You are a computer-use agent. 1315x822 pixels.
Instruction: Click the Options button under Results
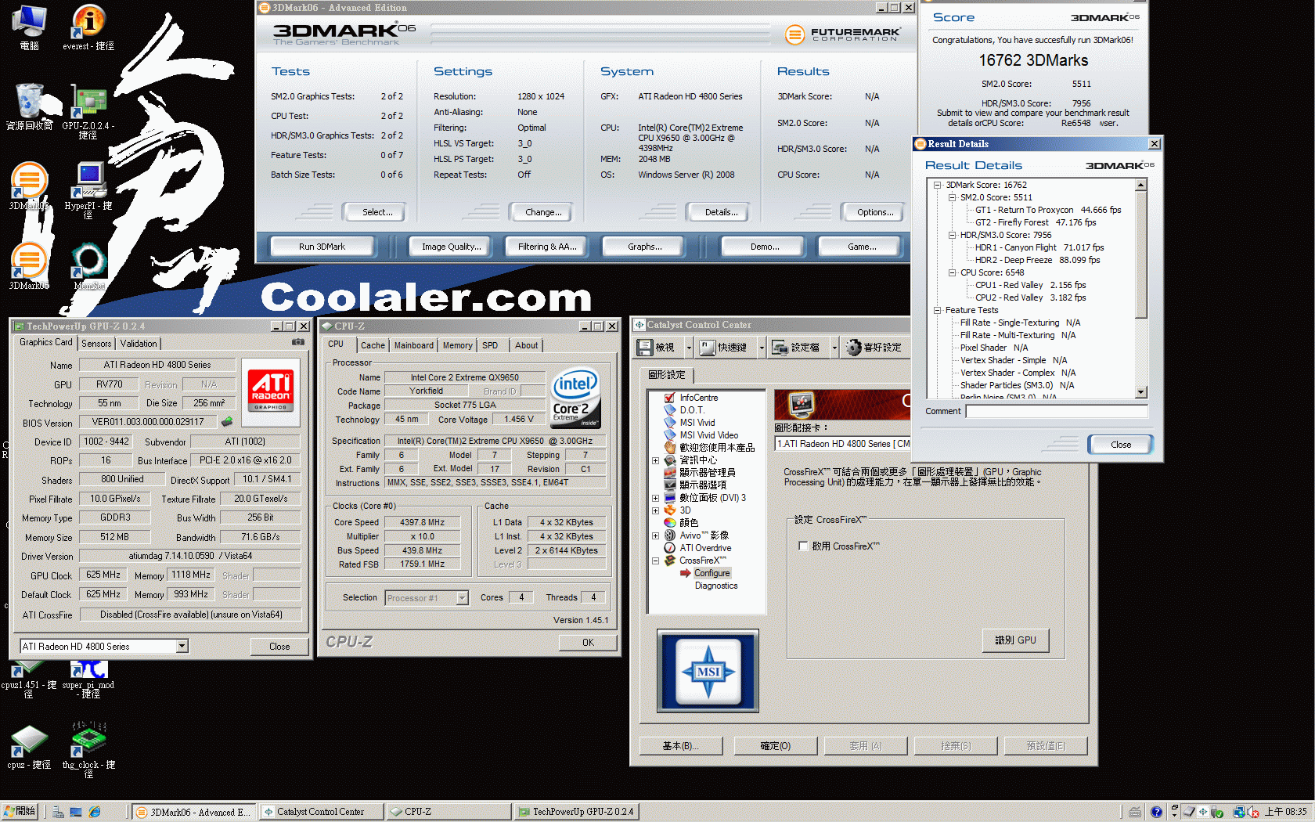click(874, 212)
